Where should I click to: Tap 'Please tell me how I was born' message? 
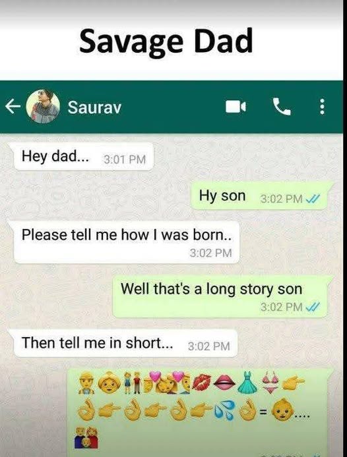(127, 242)
